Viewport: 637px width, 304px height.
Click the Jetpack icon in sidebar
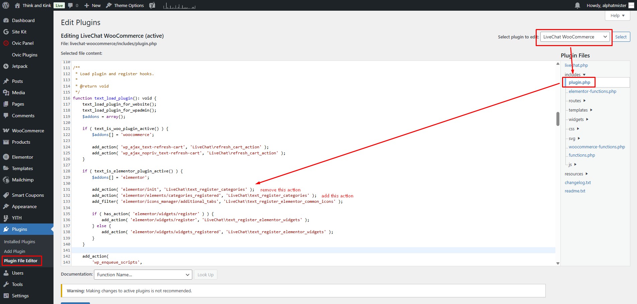6,66
